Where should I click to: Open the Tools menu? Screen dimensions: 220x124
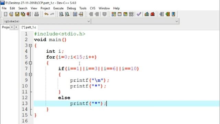(x=83, y=8)
